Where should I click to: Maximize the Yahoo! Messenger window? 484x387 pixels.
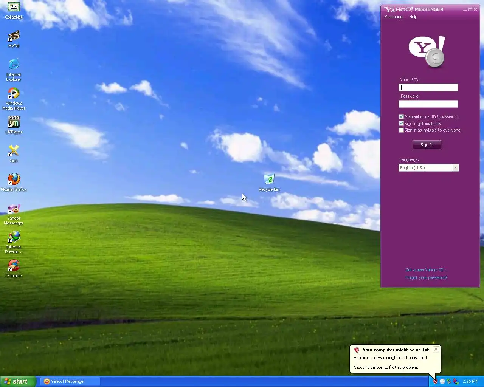(470, 9)
